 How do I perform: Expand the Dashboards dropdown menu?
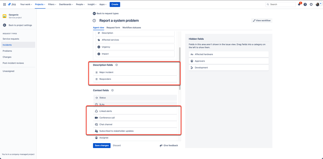tap(66, 4)
